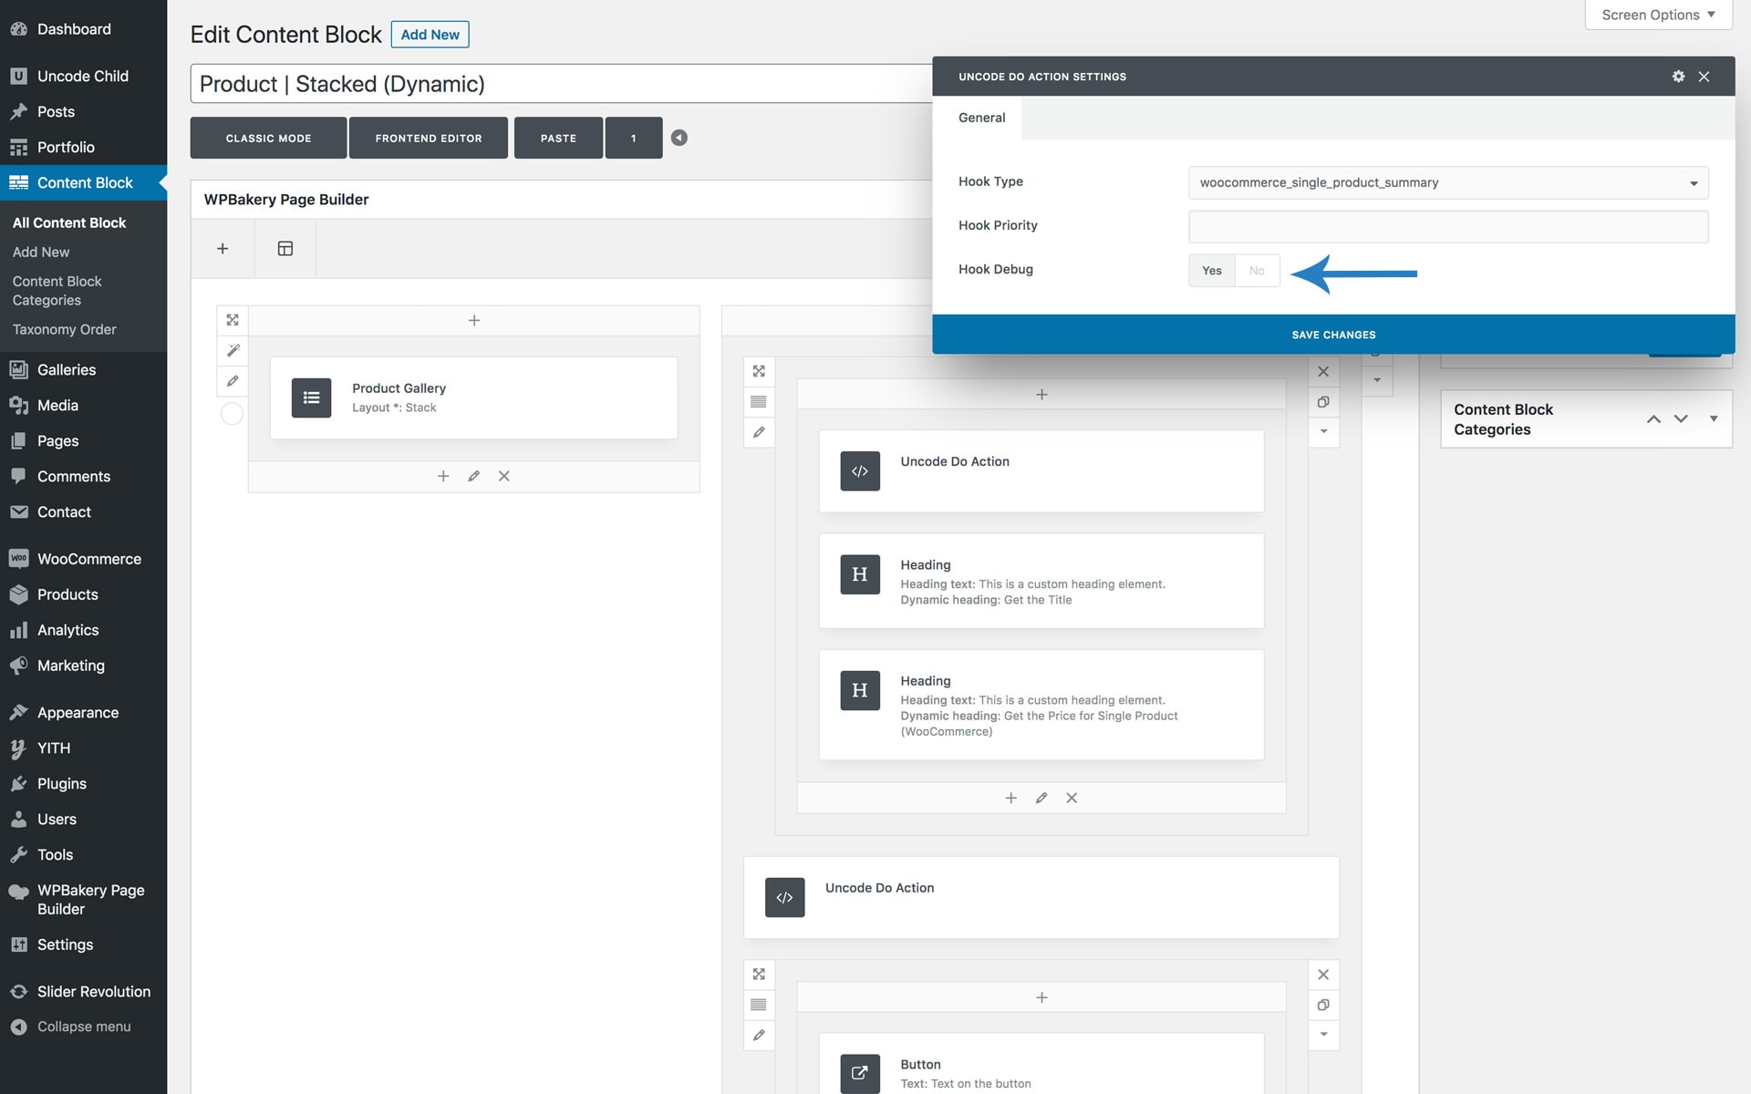Viewport: 1751px width, 1094px height.
Task: Set Hook Debug to No
Action: 1257,271
